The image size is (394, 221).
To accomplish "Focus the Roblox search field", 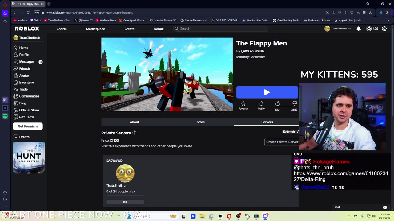I will (220, 29).
